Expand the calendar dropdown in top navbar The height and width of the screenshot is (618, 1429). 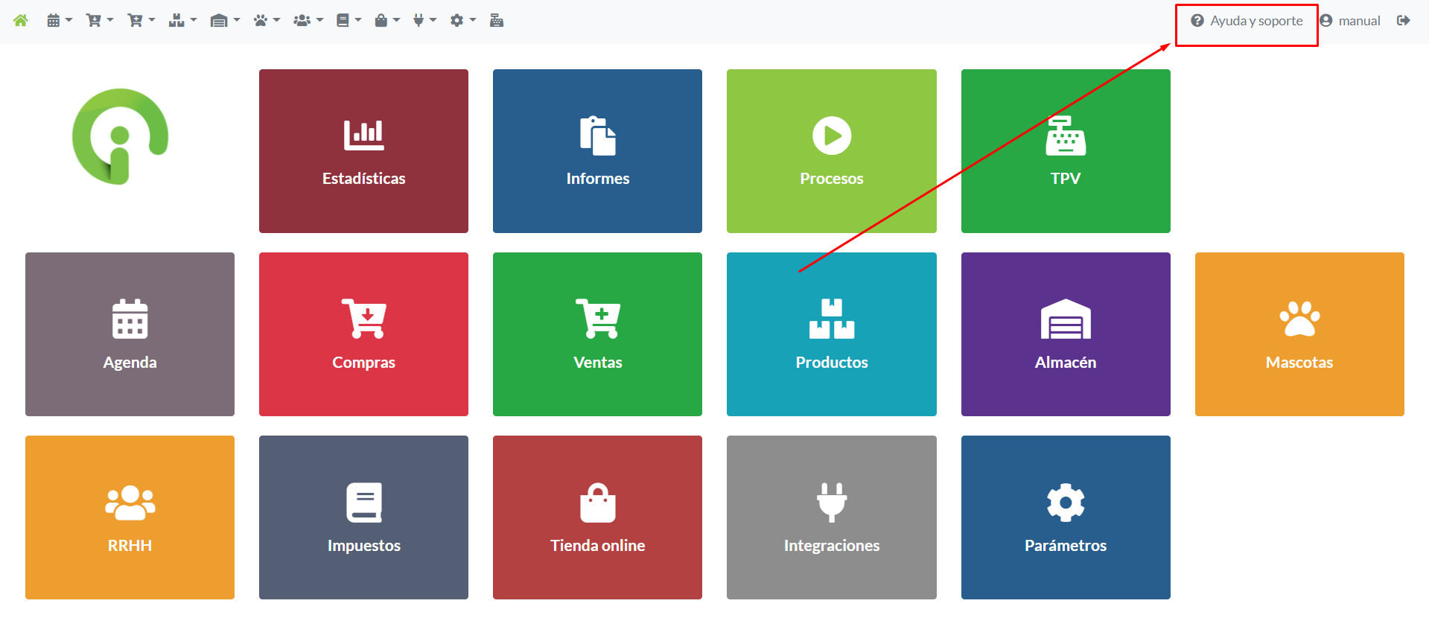[59, 21]
